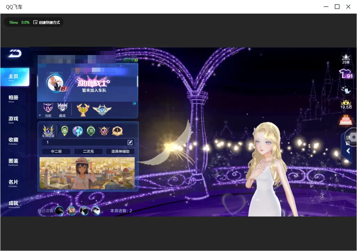Click the 甜心战士 title badge
Screen dimensions: 357x251
(93, 82)
